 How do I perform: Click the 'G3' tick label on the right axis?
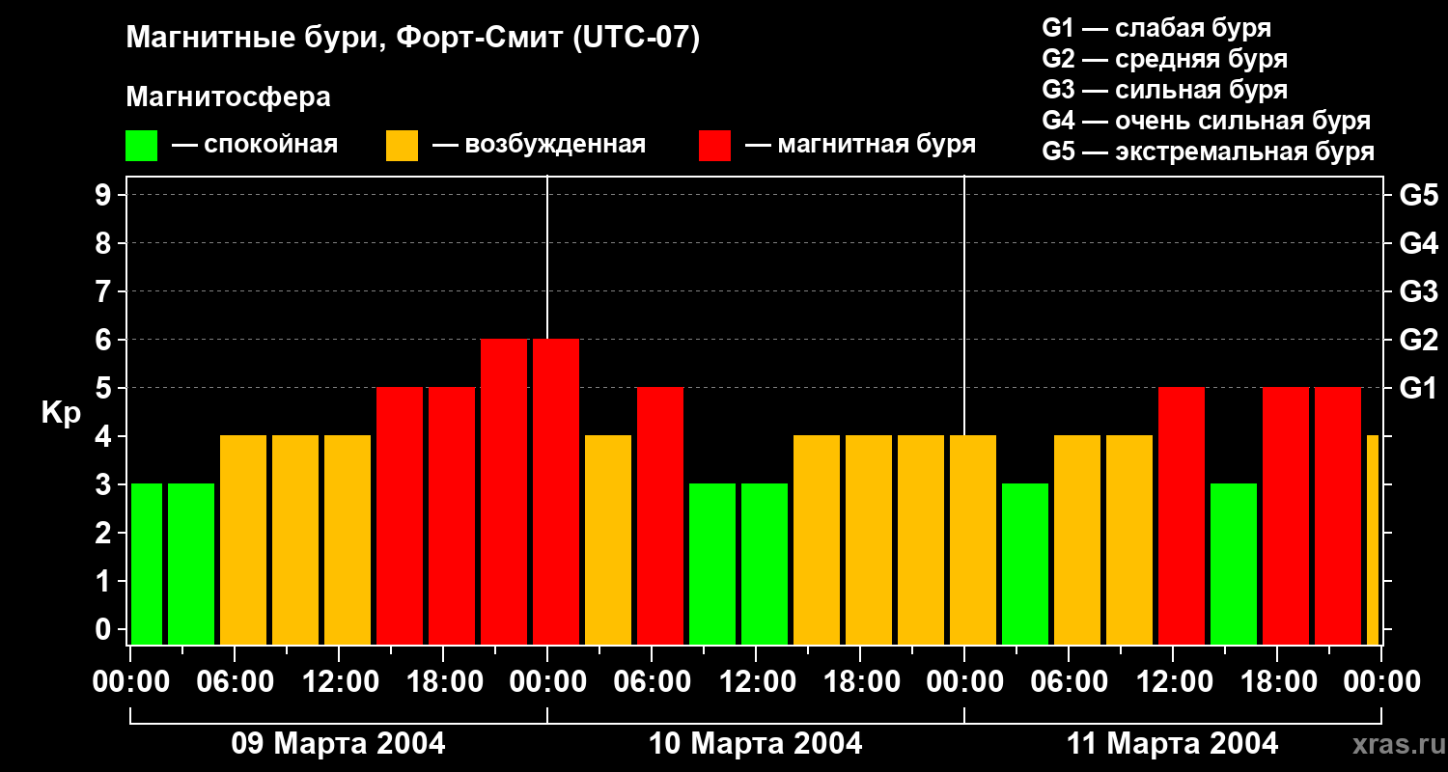click(1419, 291)
